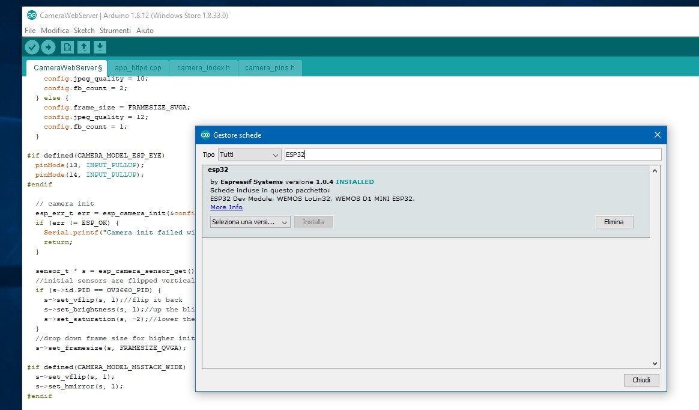Screen dimensions: 699x410
Task: Click the s->set_framesize(s, FRAMESIZE_QVGA) line
Action: pos(110,348)
